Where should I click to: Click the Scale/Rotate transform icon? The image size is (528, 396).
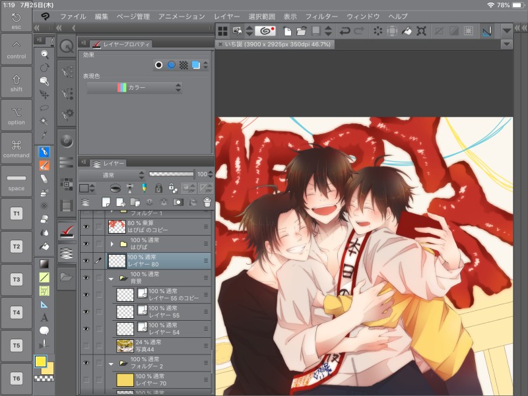421,31
